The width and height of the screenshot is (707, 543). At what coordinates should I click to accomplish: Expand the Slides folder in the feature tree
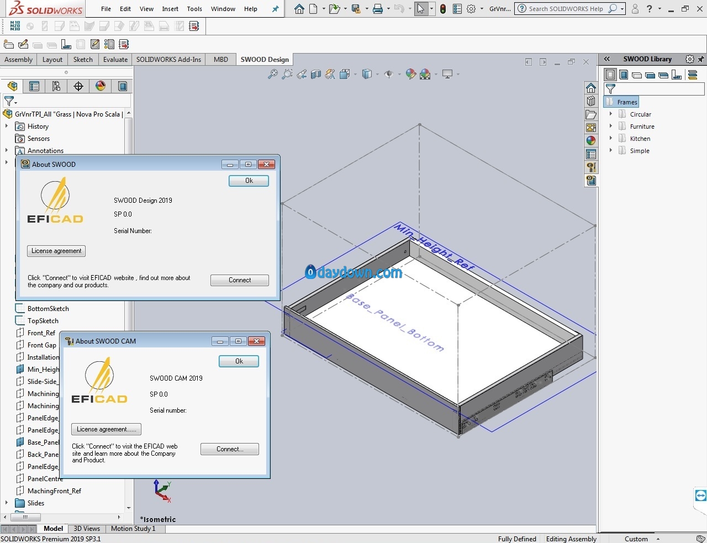(7, 503)
